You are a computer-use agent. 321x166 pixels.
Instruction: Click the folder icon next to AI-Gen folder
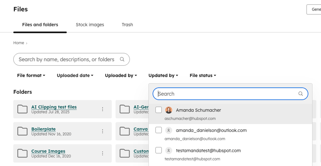click(x=125, y=109)
